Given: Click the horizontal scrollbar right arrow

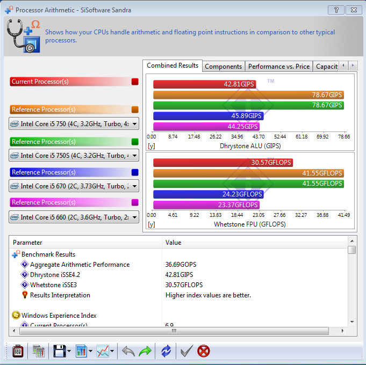Looking at the screenshot, I should point(343,331).
